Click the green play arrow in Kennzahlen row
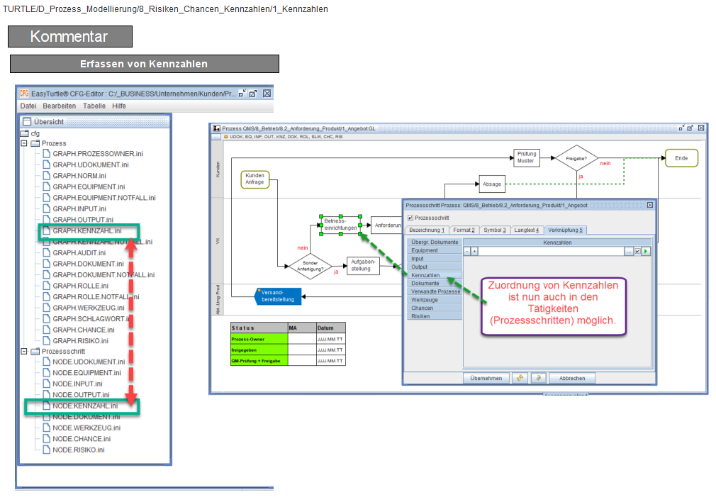The image size is (716, 497). [646, 251]
